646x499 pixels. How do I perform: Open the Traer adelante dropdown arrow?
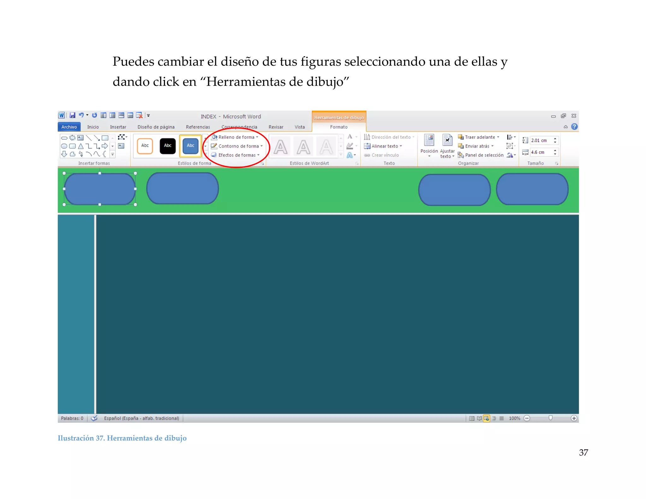[498, 137]
